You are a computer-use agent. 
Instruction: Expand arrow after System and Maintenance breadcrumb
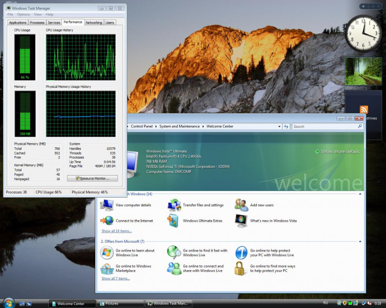click(203, 126)
